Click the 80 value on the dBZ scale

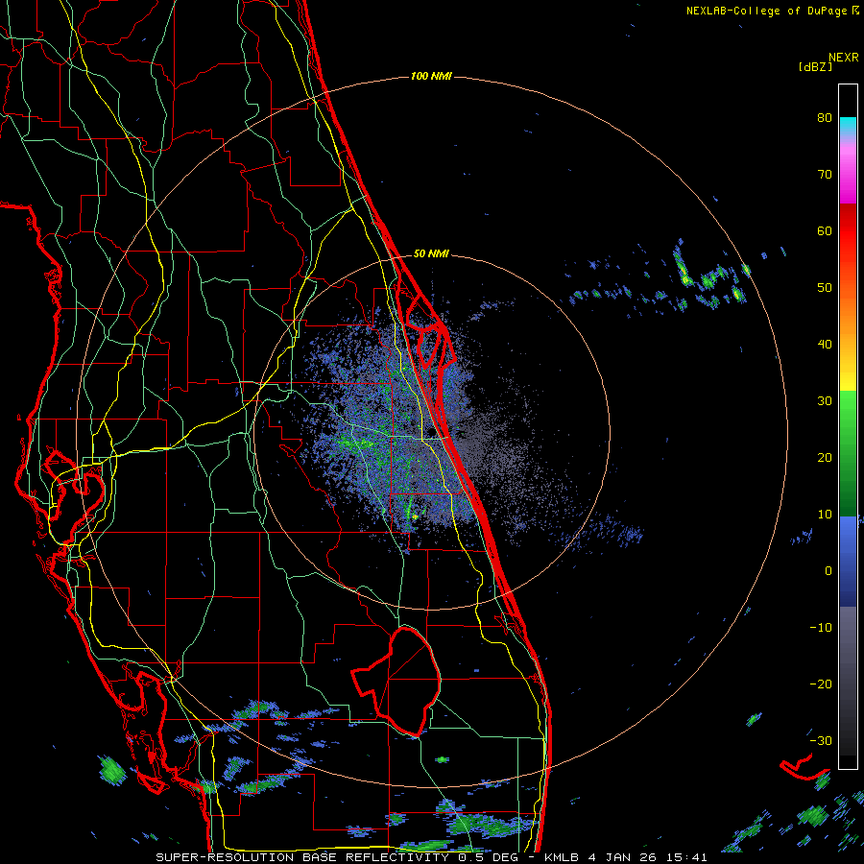[x=825, y=117]
